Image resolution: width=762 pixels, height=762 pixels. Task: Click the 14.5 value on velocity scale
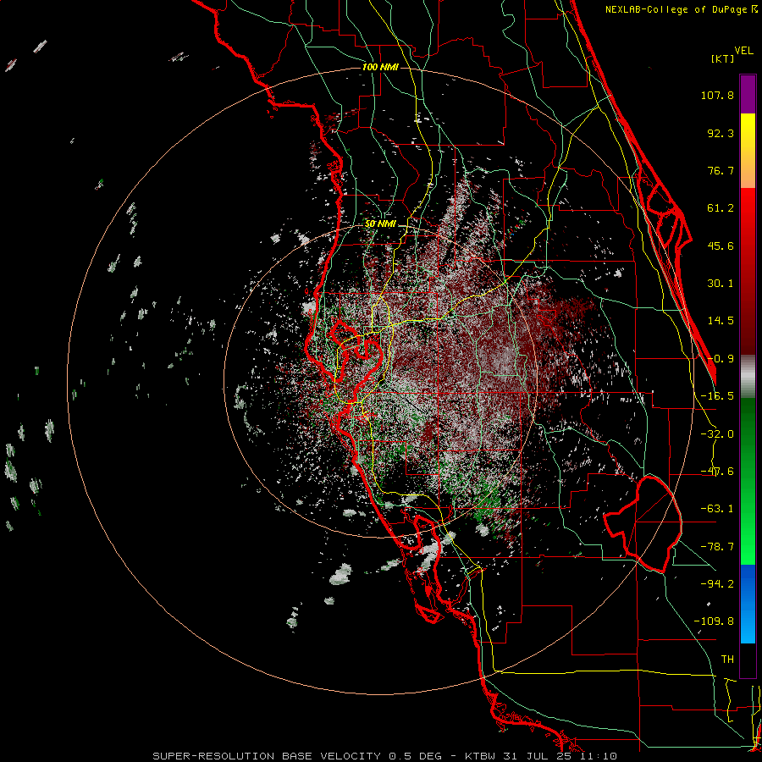[721, 321]
